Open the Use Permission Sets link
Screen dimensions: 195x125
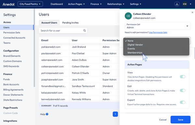coord(158,32)
